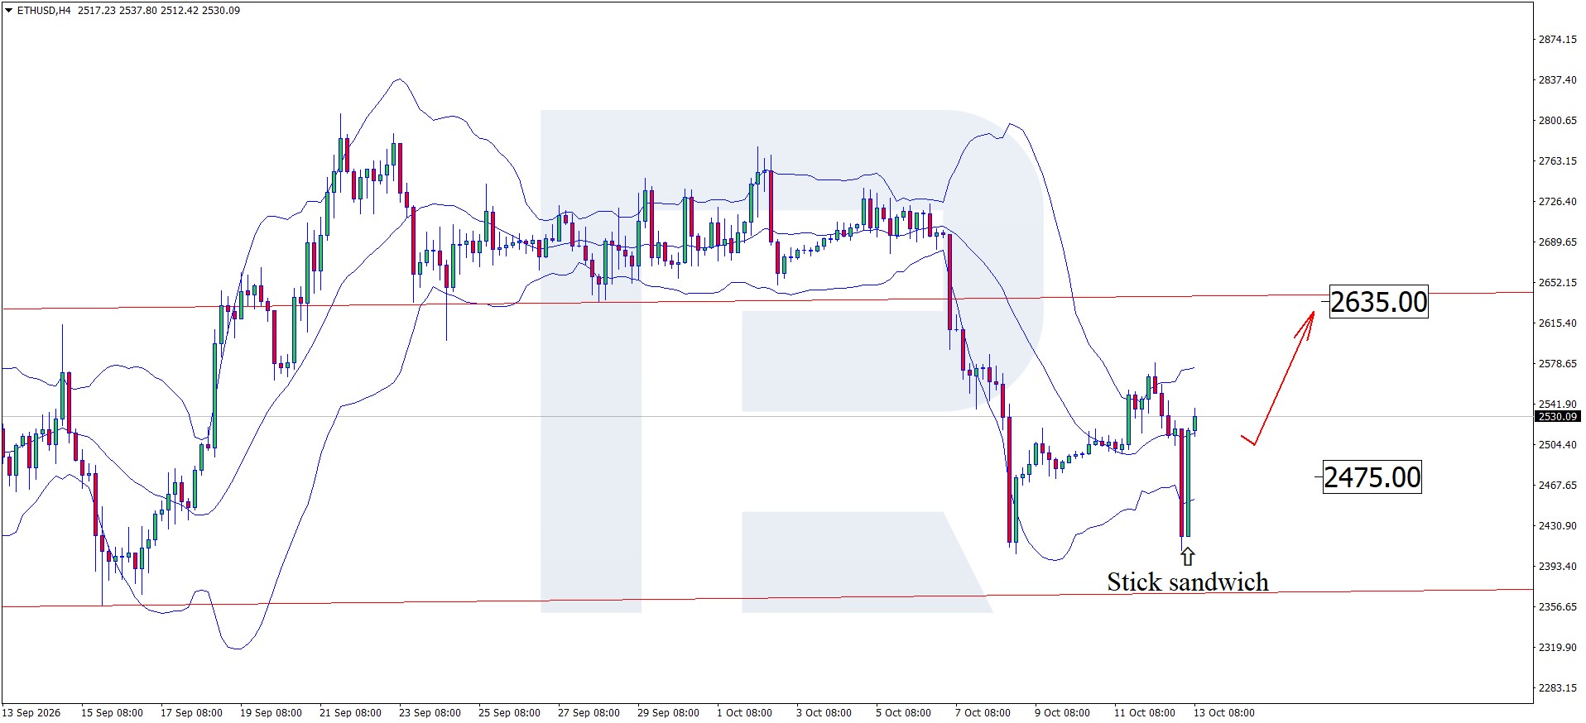Image resolution: width=1586 pixels, height=723 pixels.
Task: Click the 9 Oct 08:00 time label
Action: point(1062,713)
